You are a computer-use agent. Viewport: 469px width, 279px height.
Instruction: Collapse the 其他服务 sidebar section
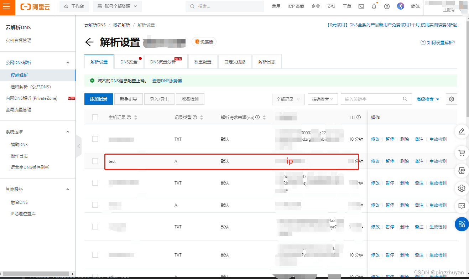click(68, 189)
